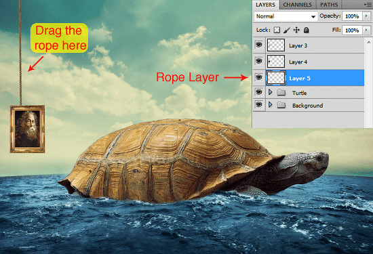The height and width of the screenshot is (254, 373).
Task: Hide Layer 3 with its eye icon
Action: point(259,45)
